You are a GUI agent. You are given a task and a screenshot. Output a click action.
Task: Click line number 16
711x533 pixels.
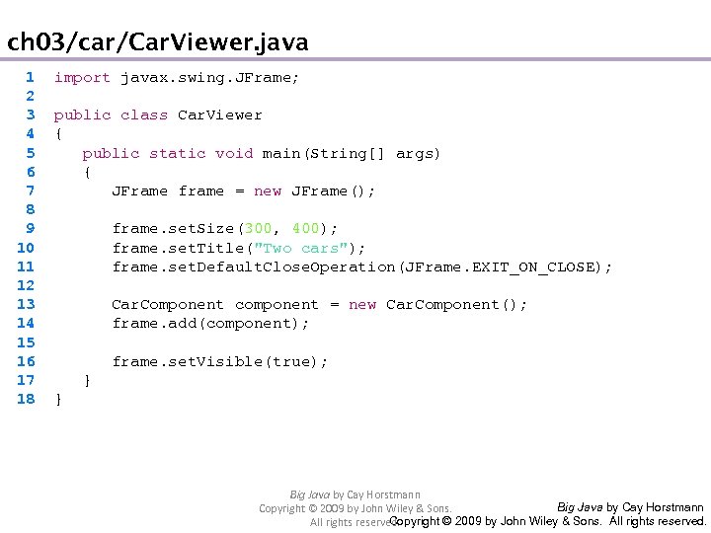coord(26,361)
